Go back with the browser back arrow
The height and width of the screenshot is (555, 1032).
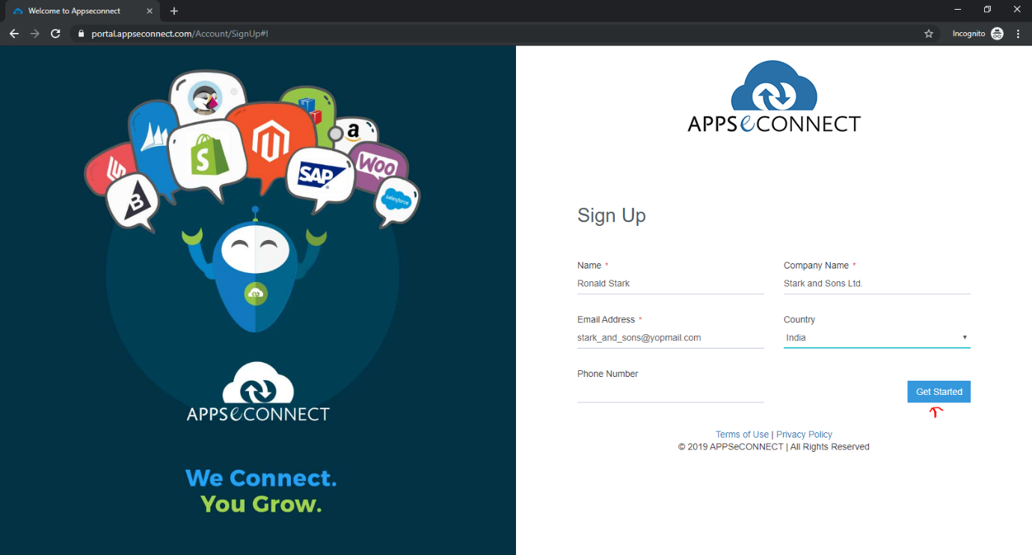pyautogui.click(x=13, y=34)
